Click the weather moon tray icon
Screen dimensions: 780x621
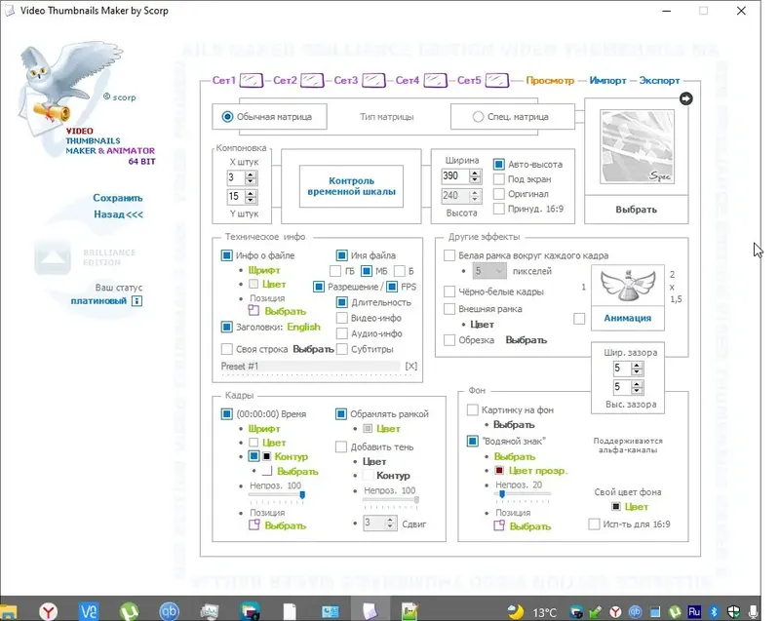[516, 611]
